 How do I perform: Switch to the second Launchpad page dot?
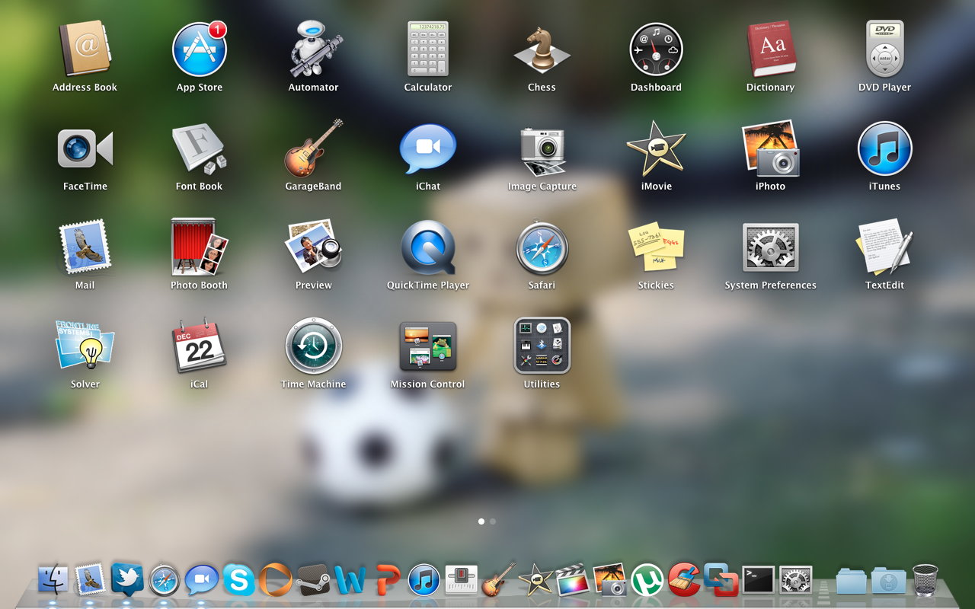coord(493,521)
